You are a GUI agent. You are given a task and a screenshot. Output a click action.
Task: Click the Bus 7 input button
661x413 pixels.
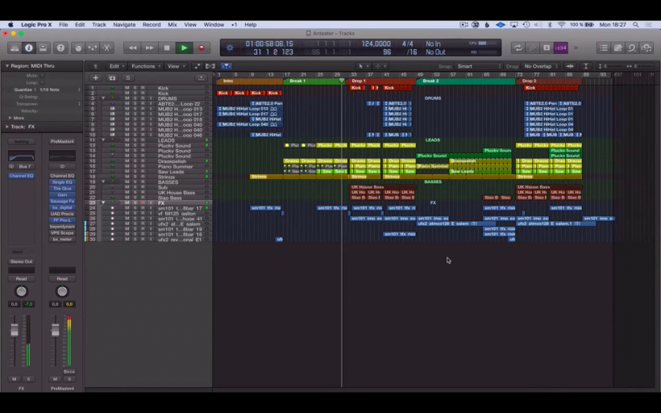click(x=24, y=166)
